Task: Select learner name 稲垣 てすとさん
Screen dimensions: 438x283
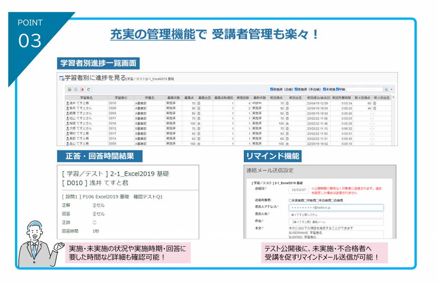Action: [x=80, y=124]
